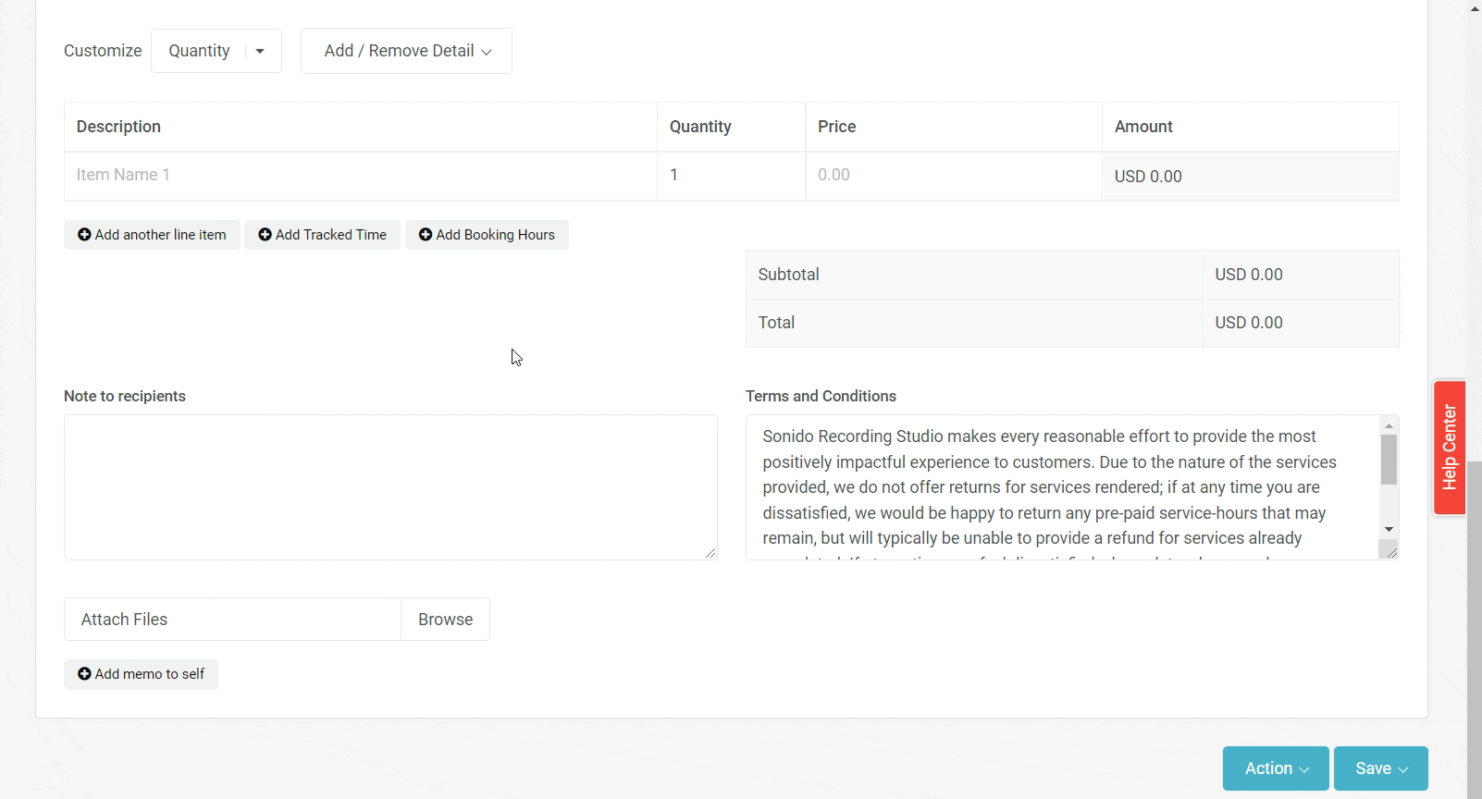Open the Action dropdown menu

point(1275,768)
